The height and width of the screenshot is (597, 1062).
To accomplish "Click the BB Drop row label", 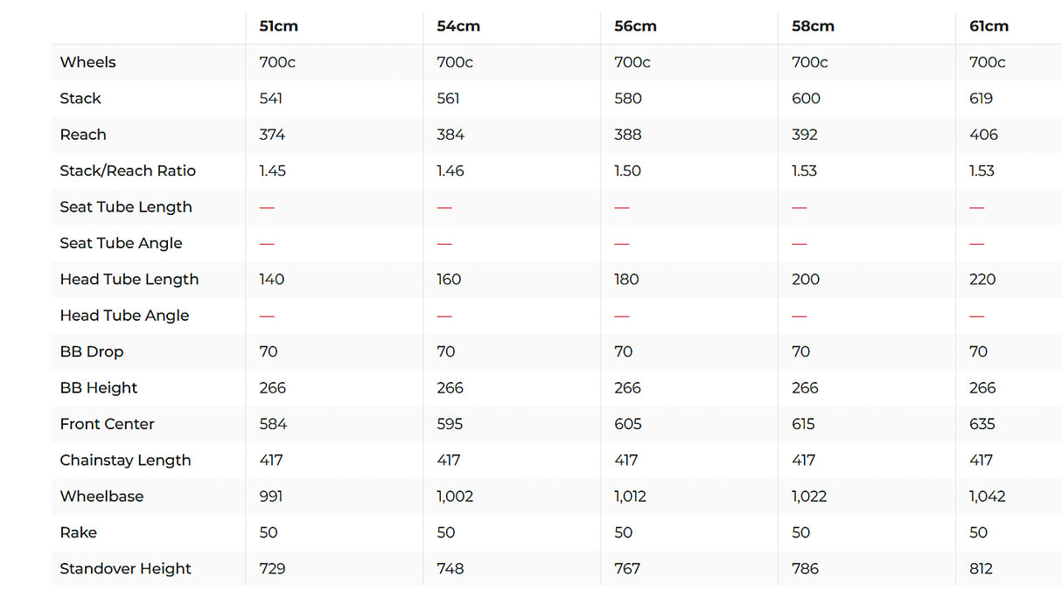I will point(91,351).
